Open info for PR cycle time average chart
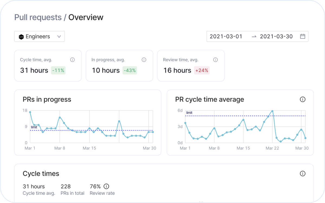Viewport: 325px width, 203px height. (303, 99)
